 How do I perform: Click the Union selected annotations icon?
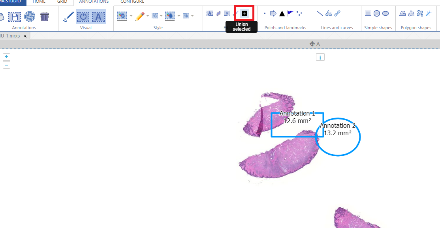pyautogui.click(x=244, y=13)
